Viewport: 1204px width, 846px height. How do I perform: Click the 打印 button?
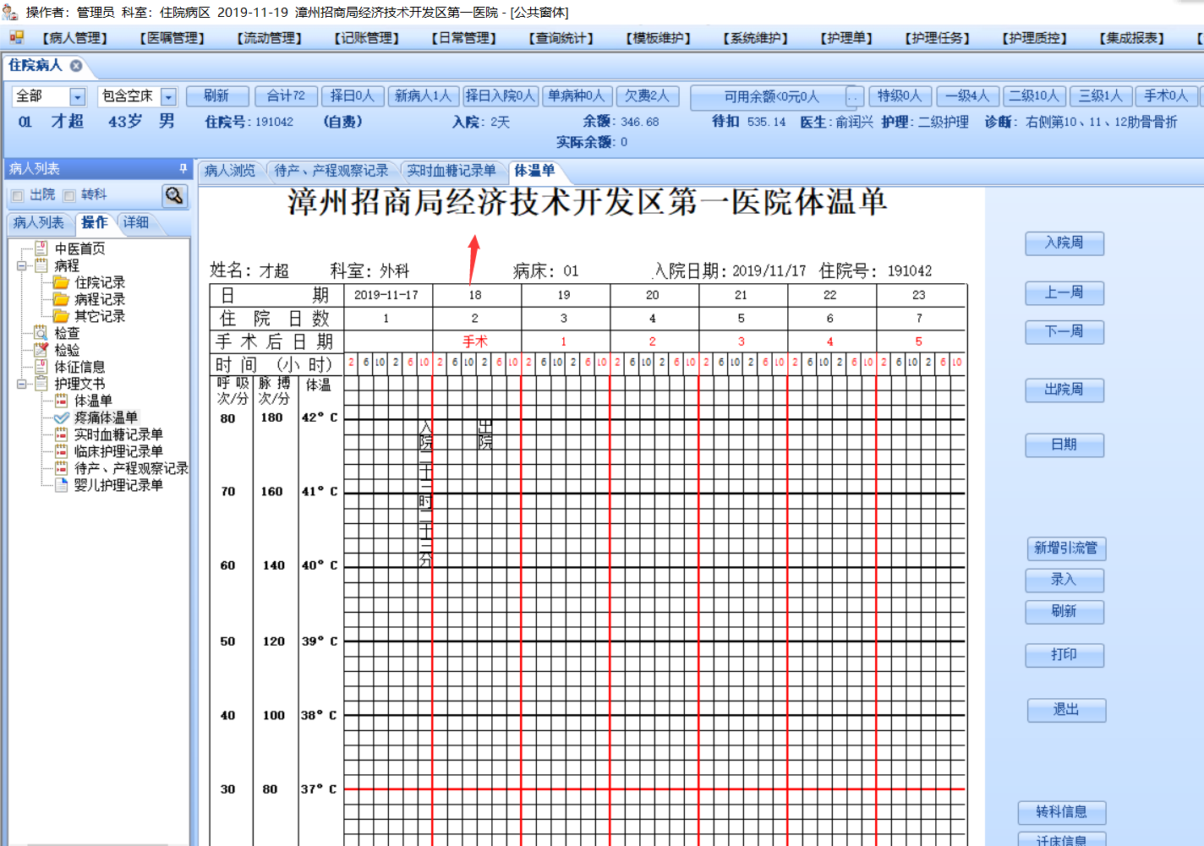(1064, 655)
